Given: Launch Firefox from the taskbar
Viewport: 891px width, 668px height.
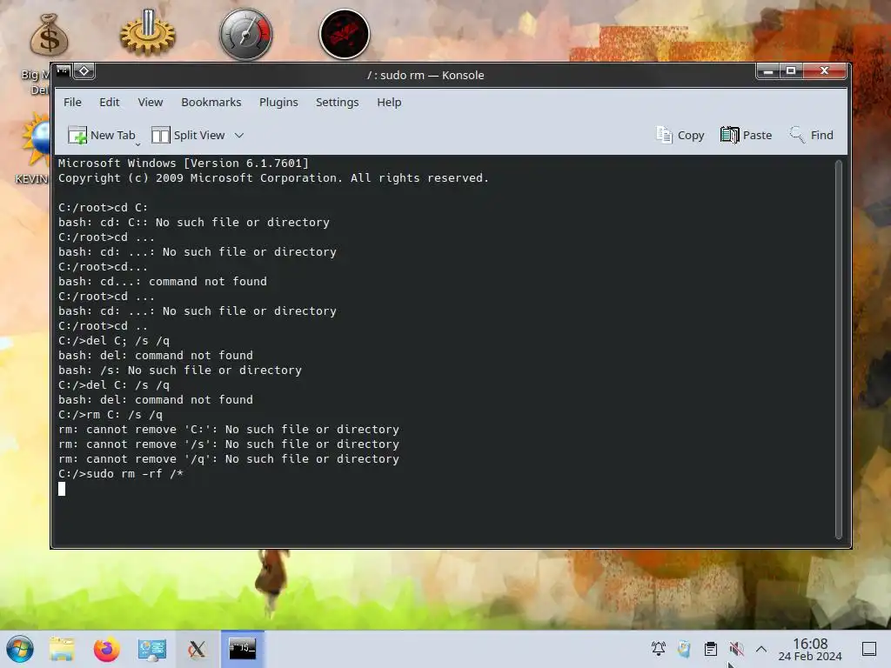Looking at the screenshot, I should [107, 649].
